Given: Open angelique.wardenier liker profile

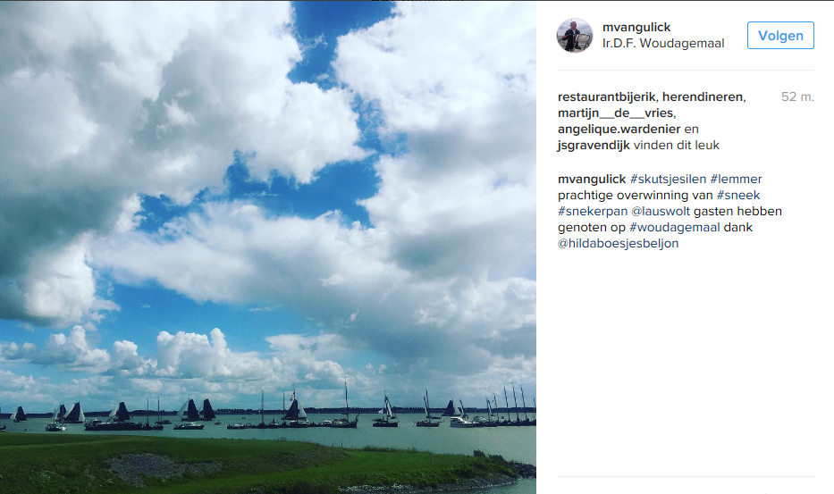Looking at the screenshot, I should tap(619, 129).
